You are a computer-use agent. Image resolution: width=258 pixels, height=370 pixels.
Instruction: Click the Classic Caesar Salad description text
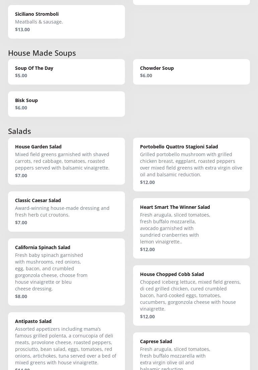point(62,212)
